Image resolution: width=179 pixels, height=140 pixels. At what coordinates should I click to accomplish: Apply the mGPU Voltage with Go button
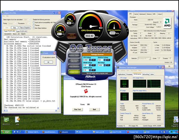click(93, 70)
